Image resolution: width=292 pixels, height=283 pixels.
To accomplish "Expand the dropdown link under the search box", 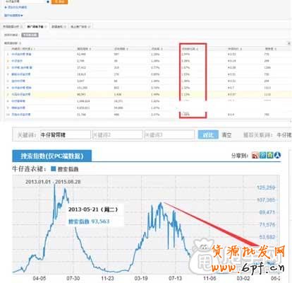I will tap(13, 16).
